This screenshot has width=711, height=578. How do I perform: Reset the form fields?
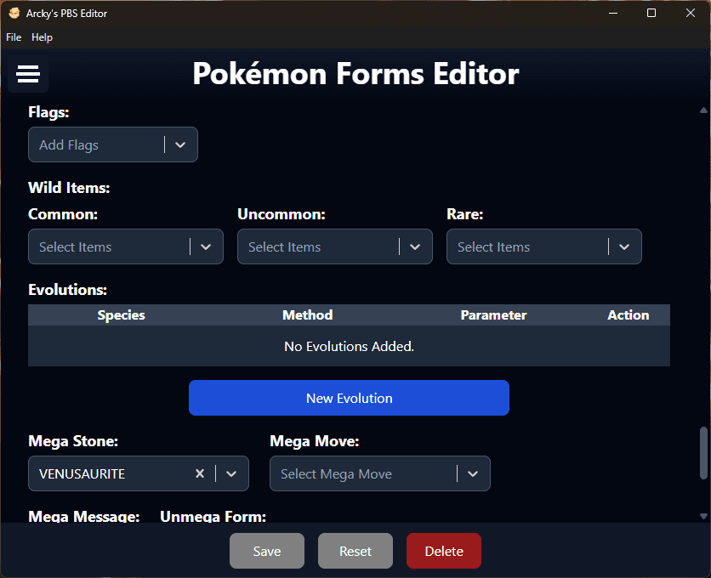click(x=355, y=551)
